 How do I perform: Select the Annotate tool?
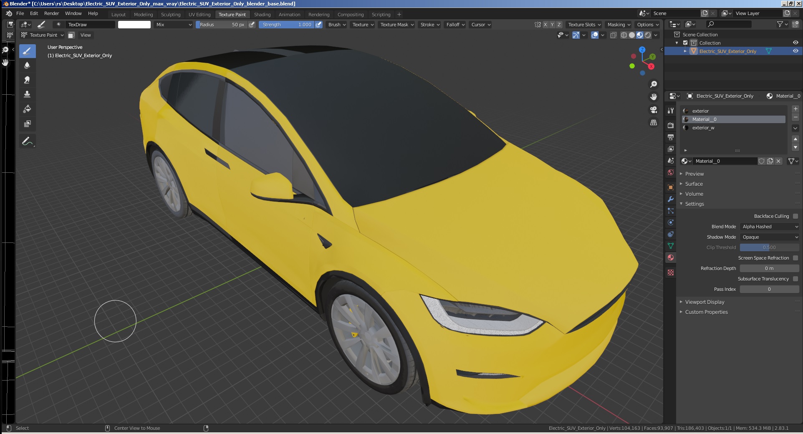pyautogui.click(x=27, y=141)
